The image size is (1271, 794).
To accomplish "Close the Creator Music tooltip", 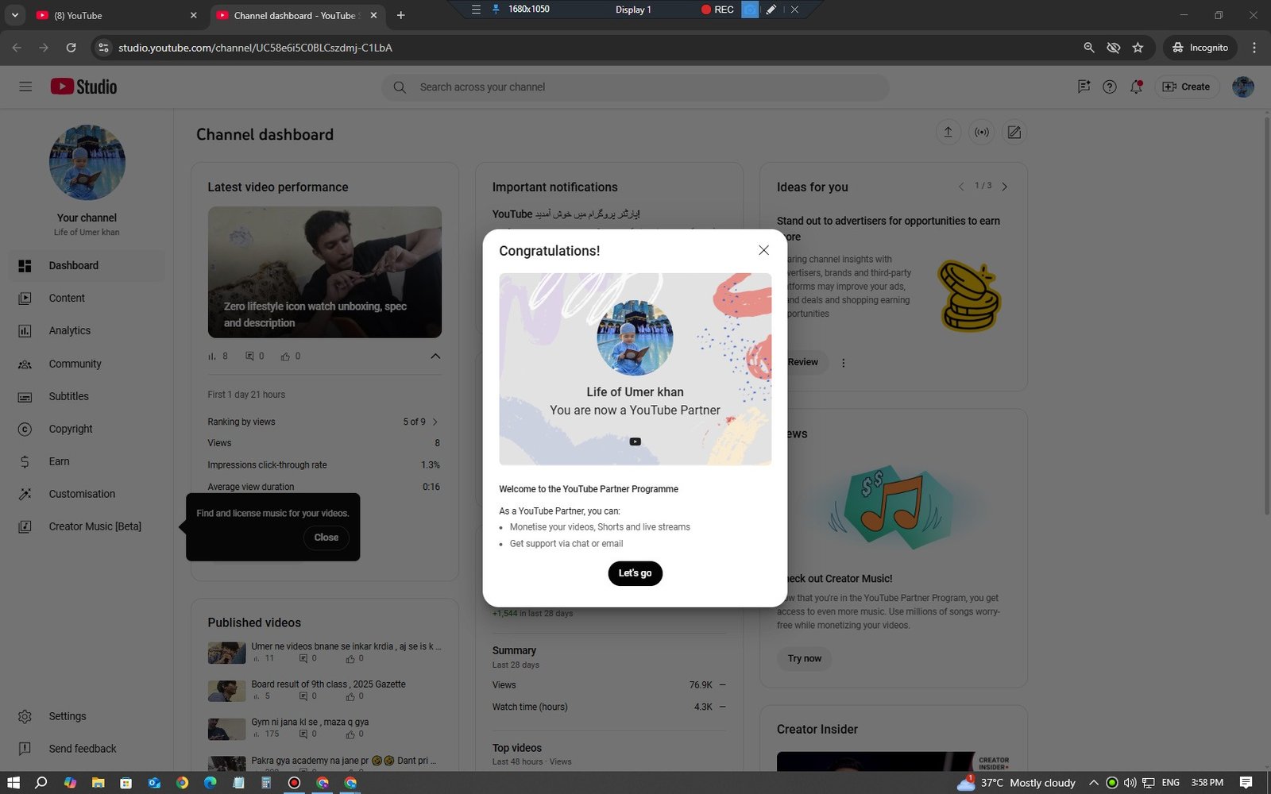I will click(x=326, y=538).
